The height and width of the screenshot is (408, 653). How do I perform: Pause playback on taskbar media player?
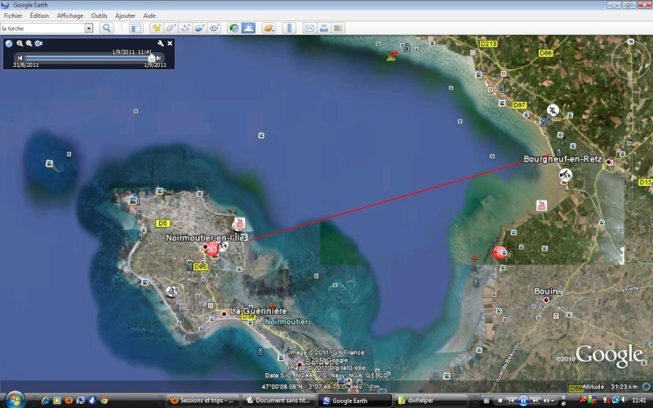pyautogui.click(x=523, y=401)
